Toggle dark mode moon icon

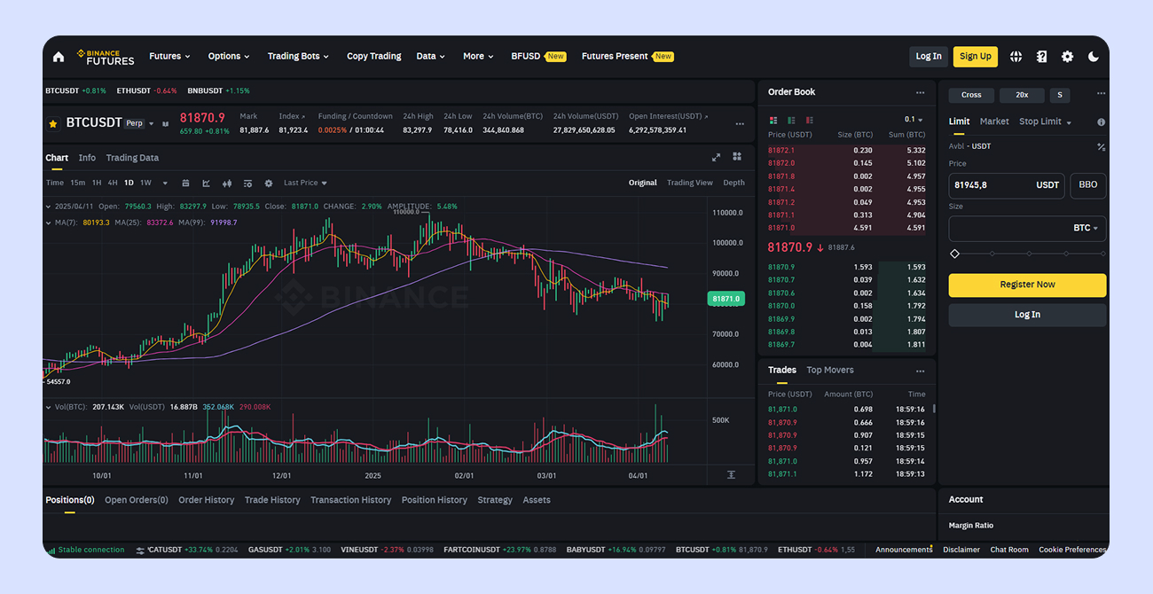[x=1093, y=57]
